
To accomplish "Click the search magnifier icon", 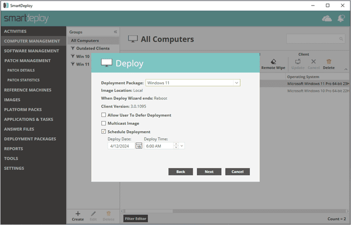I will pos(341,39).
